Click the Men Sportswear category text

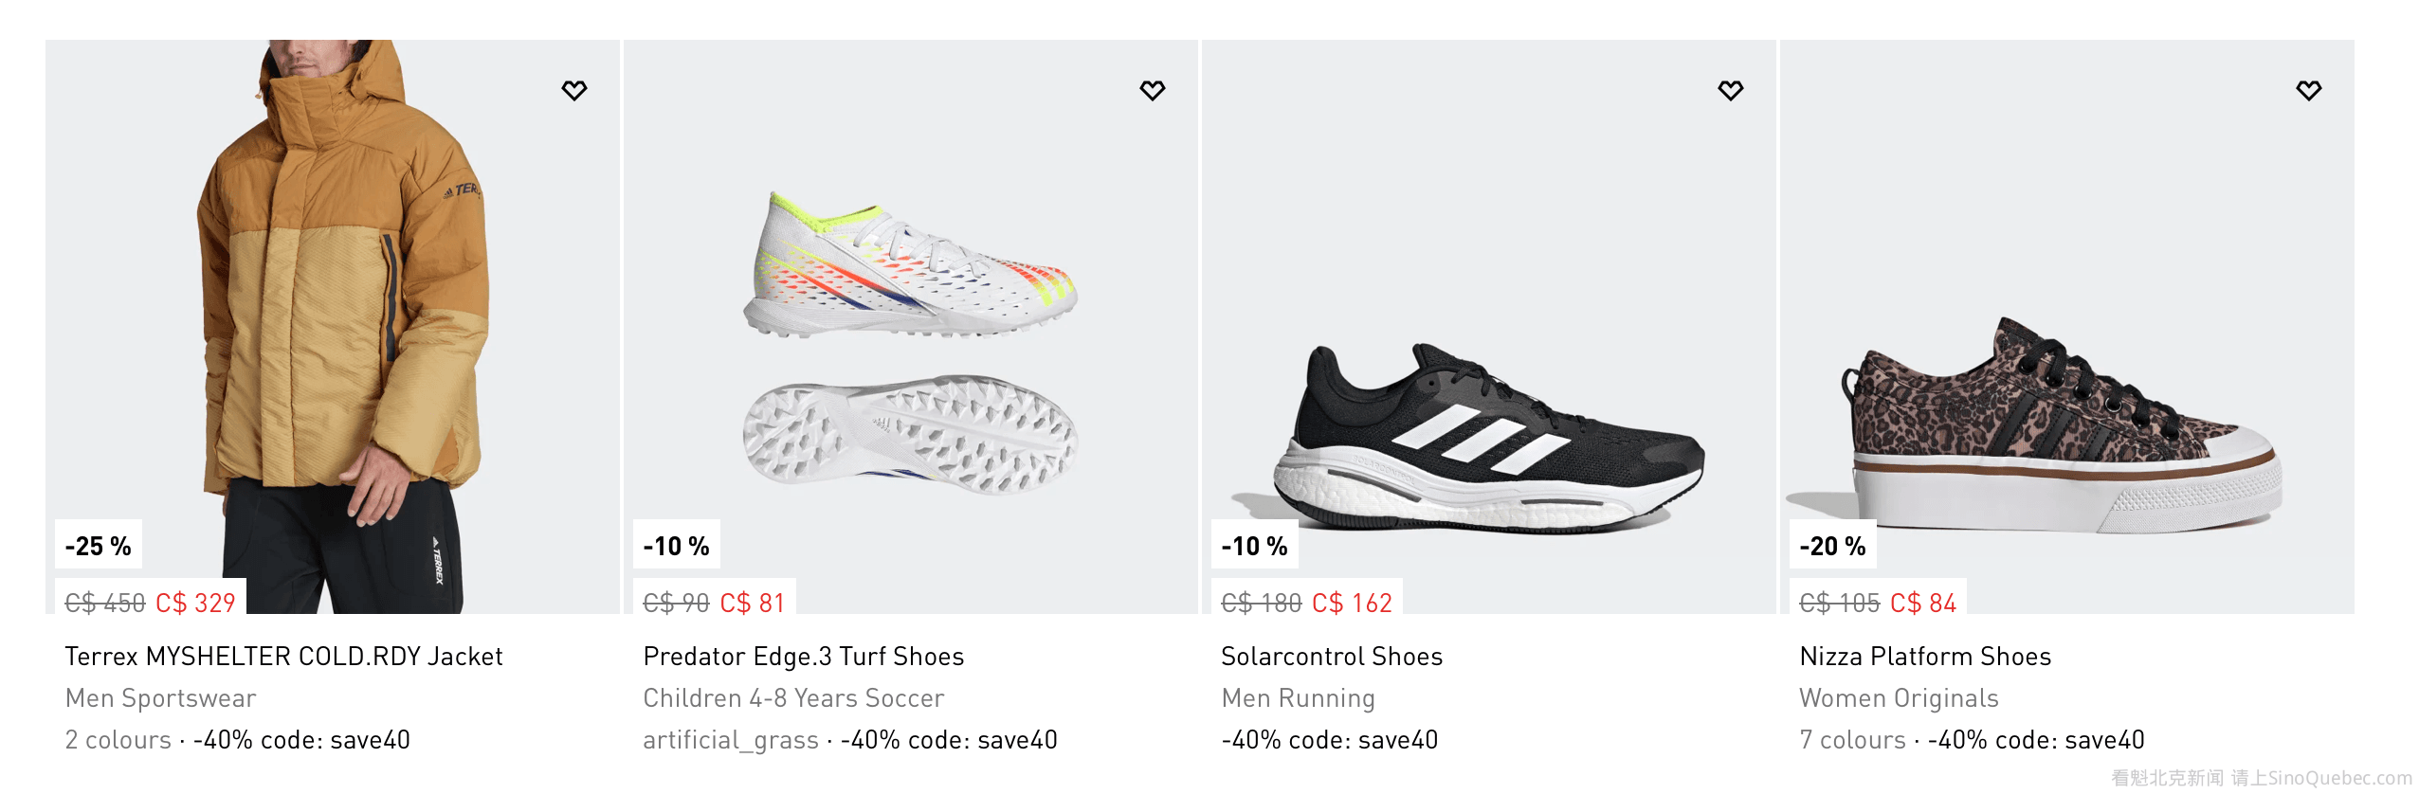click(160, 698)
